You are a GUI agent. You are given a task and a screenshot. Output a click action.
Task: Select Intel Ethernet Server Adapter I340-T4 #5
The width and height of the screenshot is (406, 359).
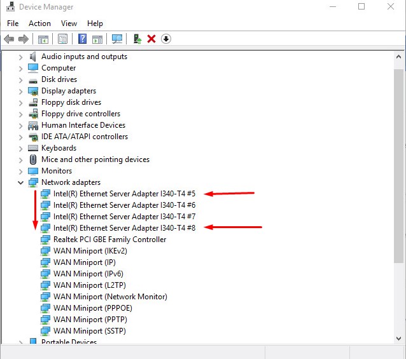click(124, 194)
